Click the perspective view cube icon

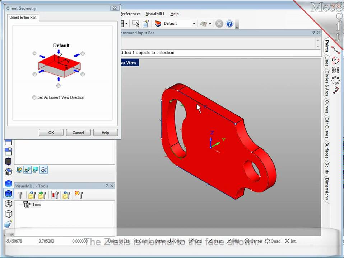pos(8,224)
